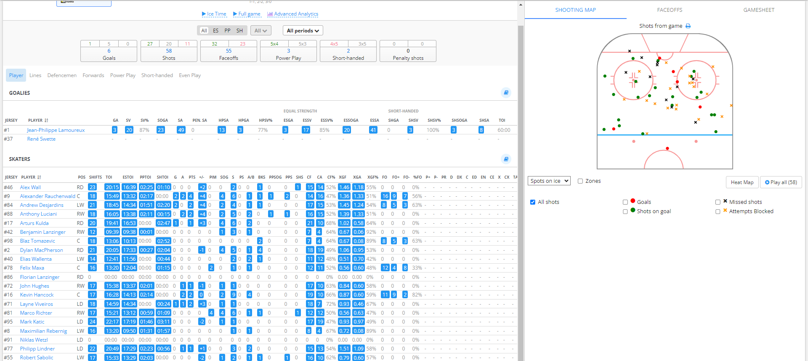Enable the Zones checkbox

click(x=580, y=181)
